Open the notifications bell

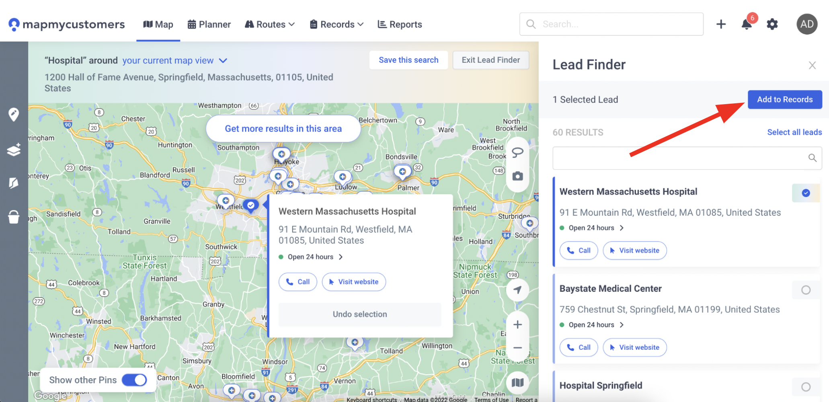click(747, 24)
